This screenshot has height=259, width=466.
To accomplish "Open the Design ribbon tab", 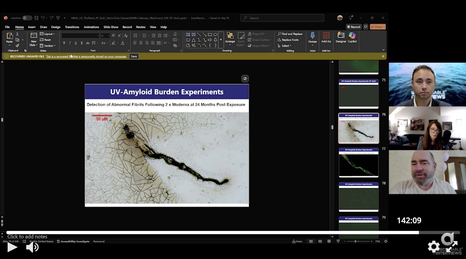I will 56,27.
